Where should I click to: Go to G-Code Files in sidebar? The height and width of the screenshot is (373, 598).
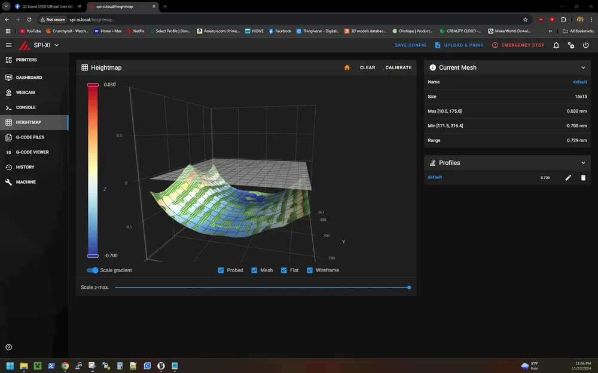click(30, 137)
